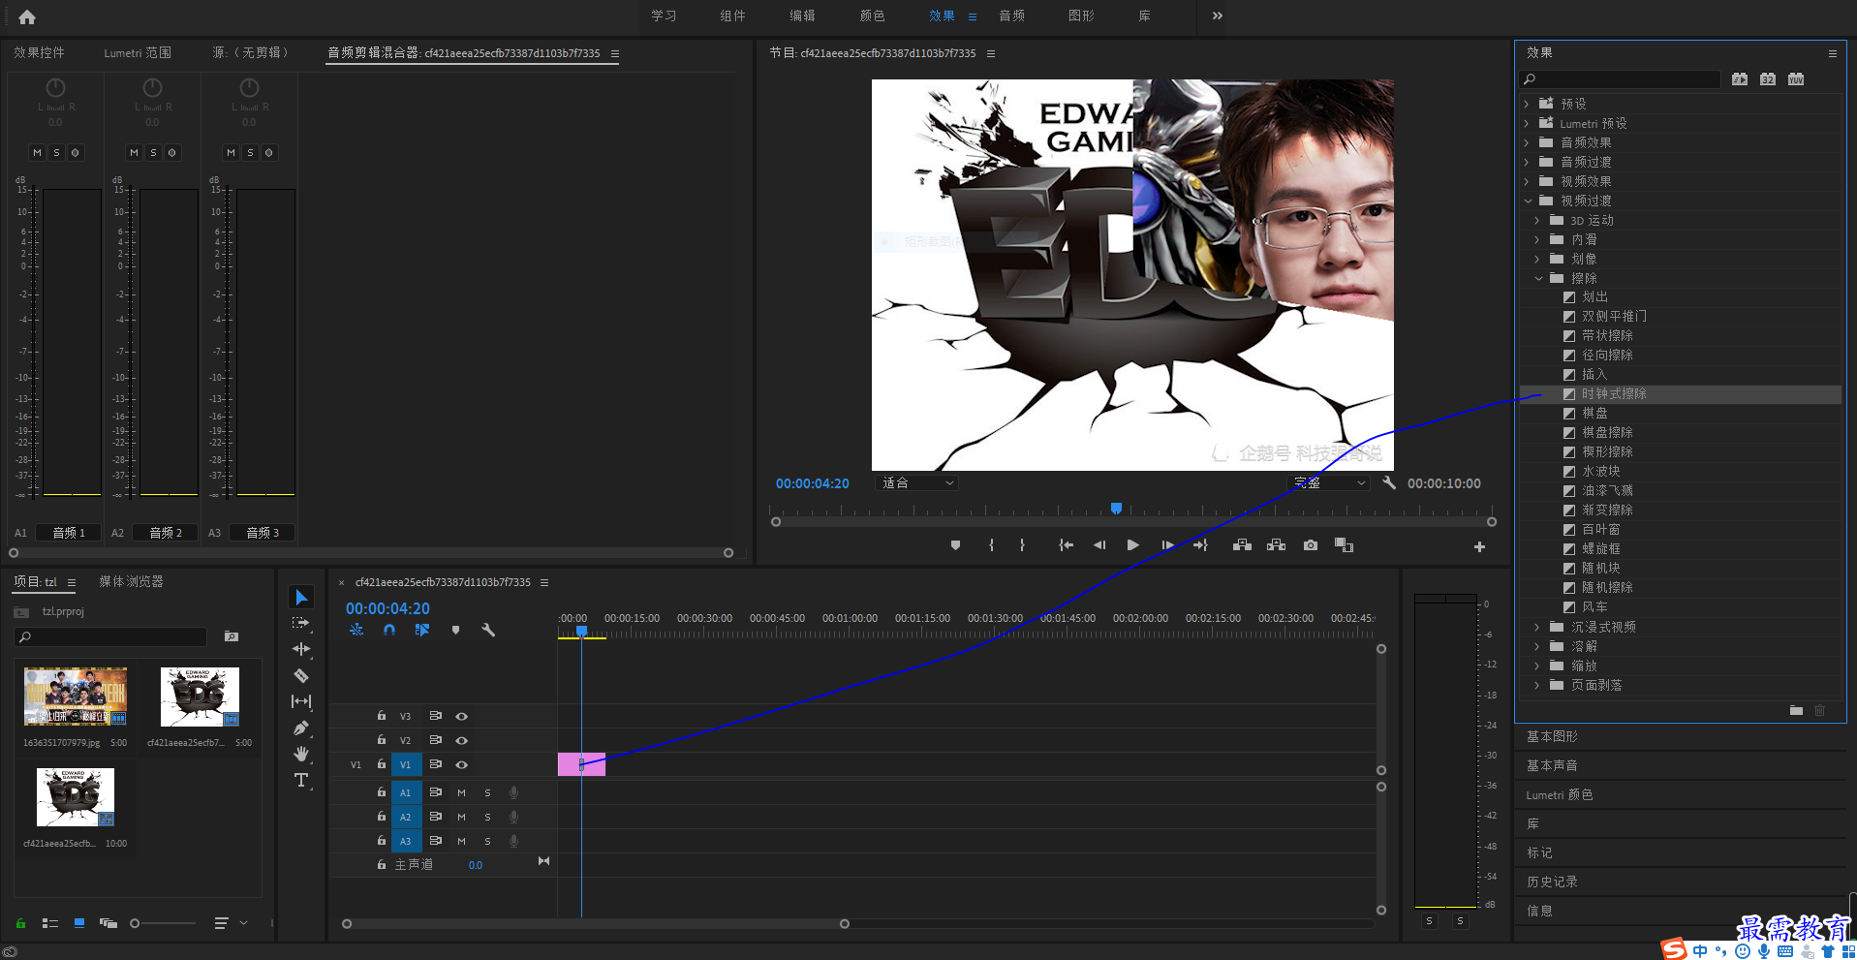Export frame with camera icon

(x=1310, y=545)
